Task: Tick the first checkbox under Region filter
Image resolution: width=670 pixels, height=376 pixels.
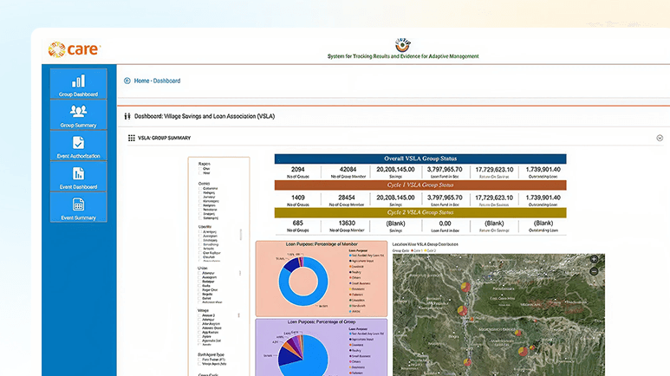Action: click(x=200, y=169)
